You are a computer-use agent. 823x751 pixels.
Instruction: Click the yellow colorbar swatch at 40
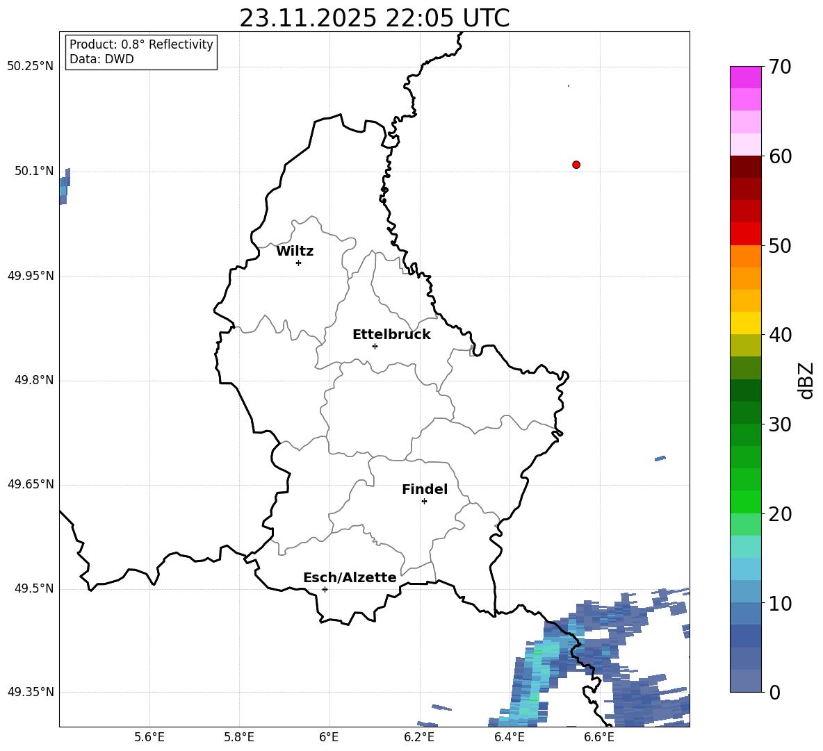point(745,323)
